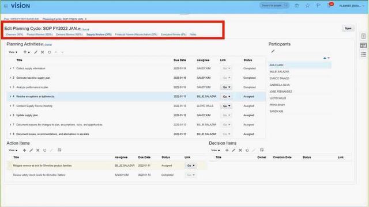
Task: Click Edit pencil in Planning Activities toolbar
Action: click(36, 52)
